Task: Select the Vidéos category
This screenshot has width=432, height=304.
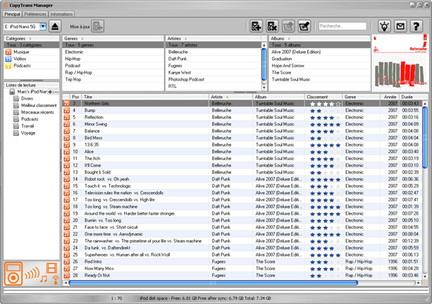Action: click(32, 59)
